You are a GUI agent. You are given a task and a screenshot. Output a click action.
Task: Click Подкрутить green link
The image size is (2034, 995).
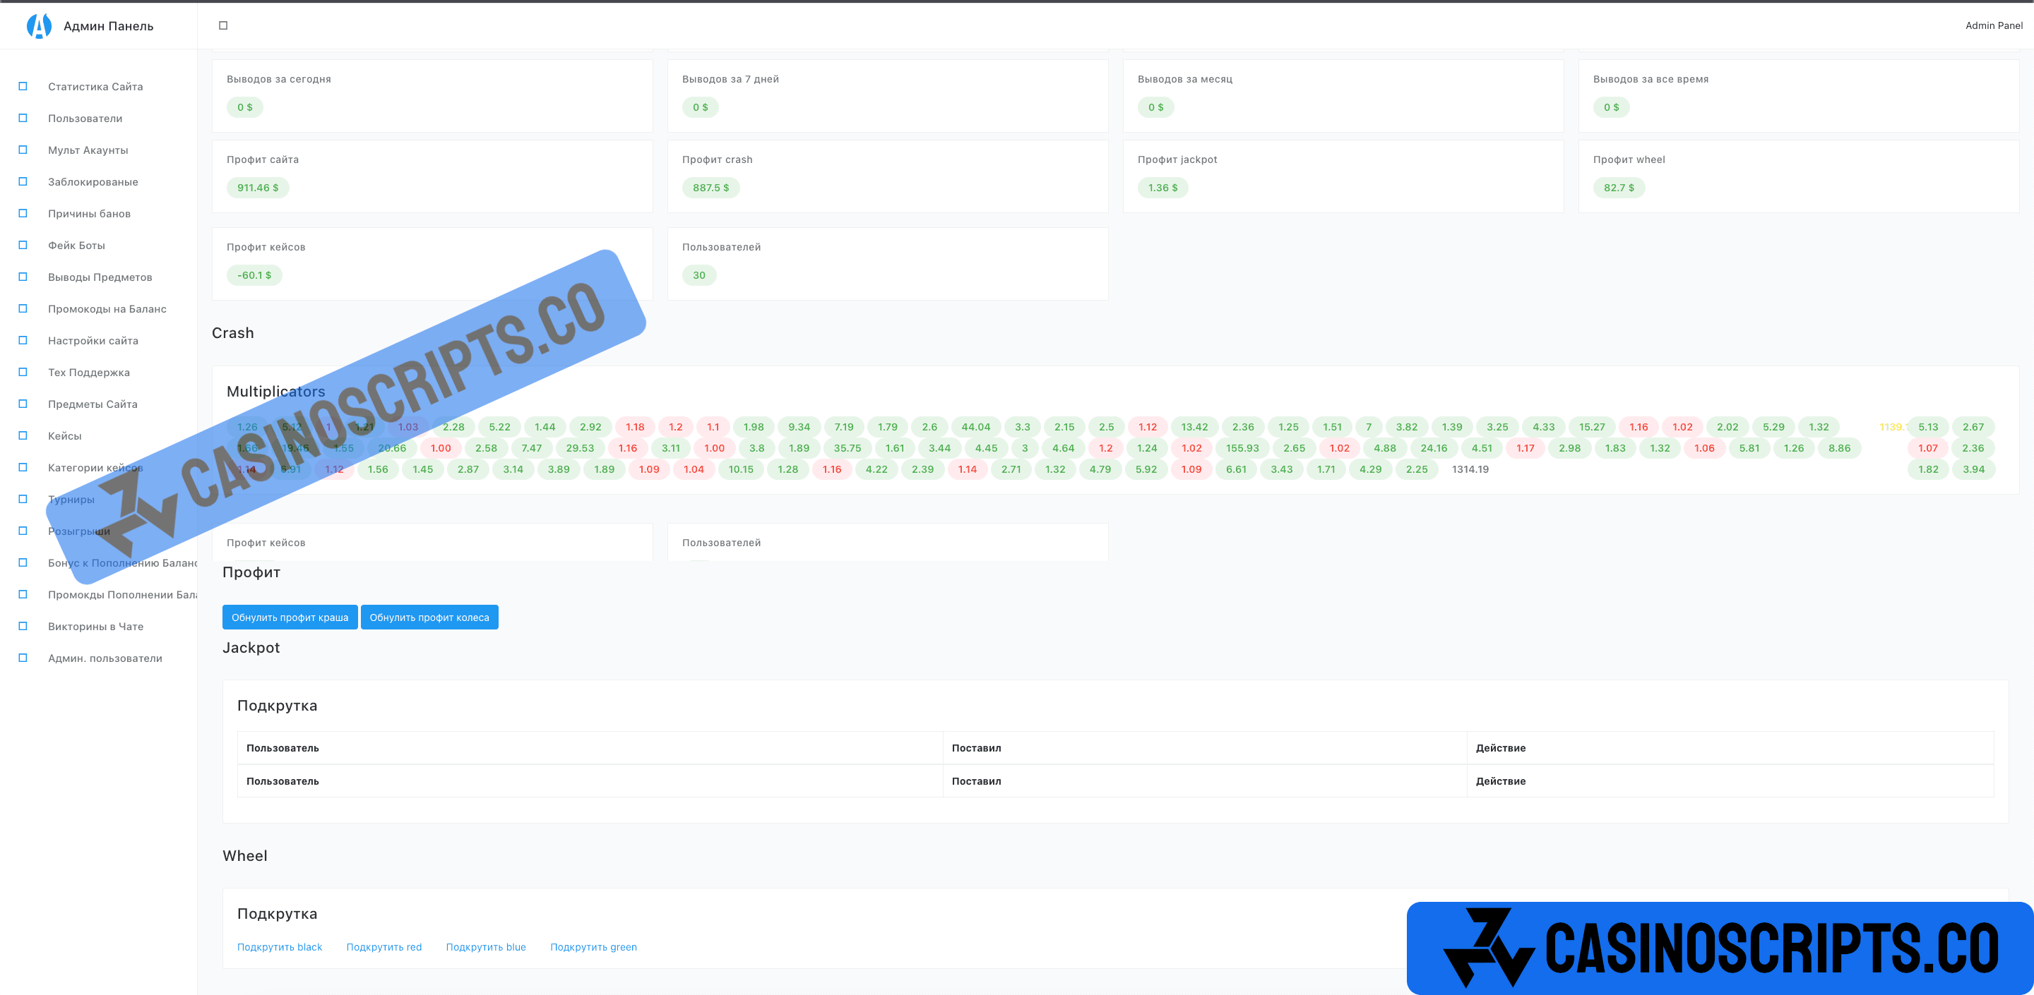(593, 947)
